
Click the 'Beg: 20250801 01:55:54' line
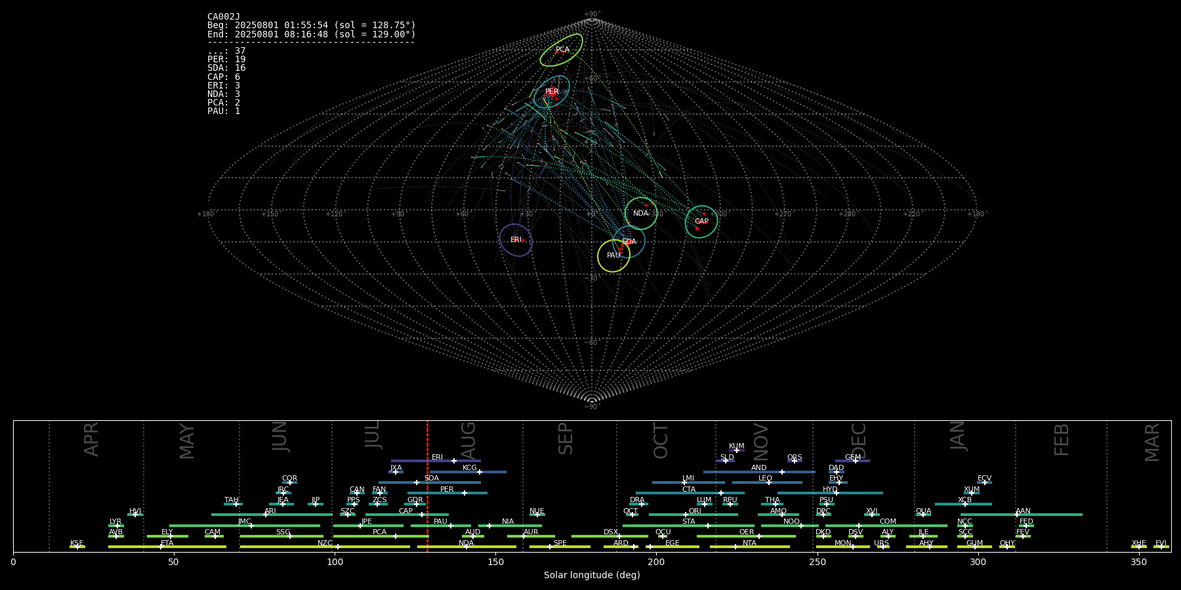coord(312,26)
